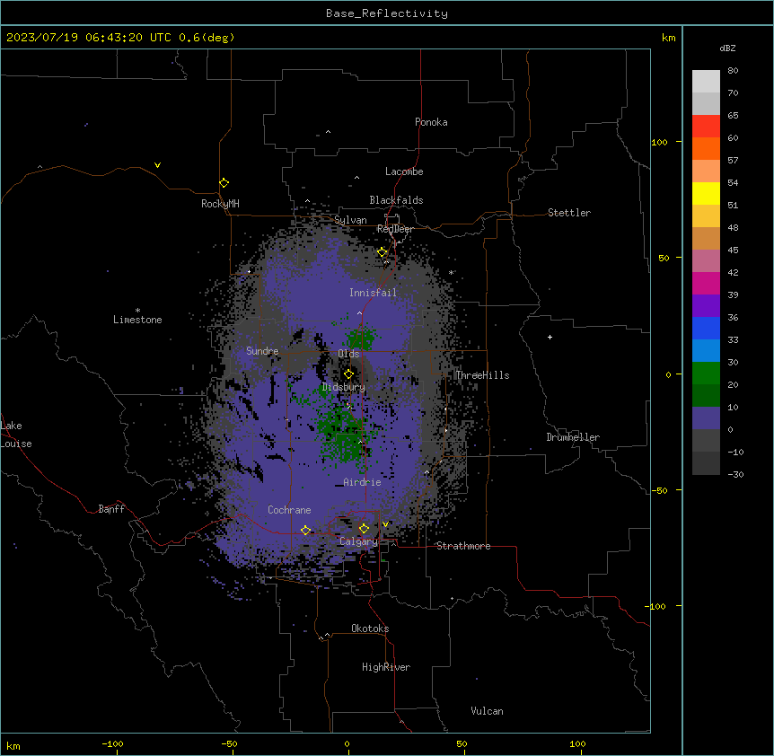Click the Blackfalds city label

tap(396, 200)
